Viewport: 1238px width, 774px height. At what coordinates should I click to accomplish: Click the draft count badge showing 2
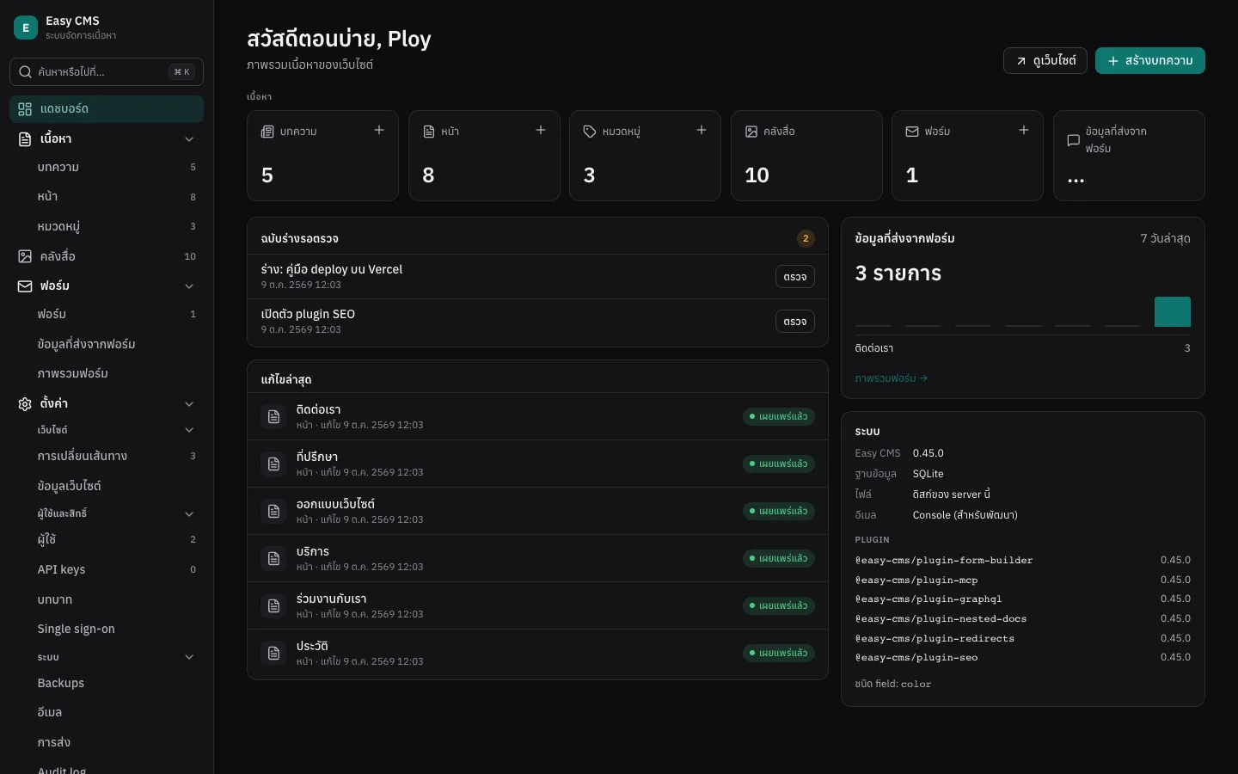[x=806, y=238]
